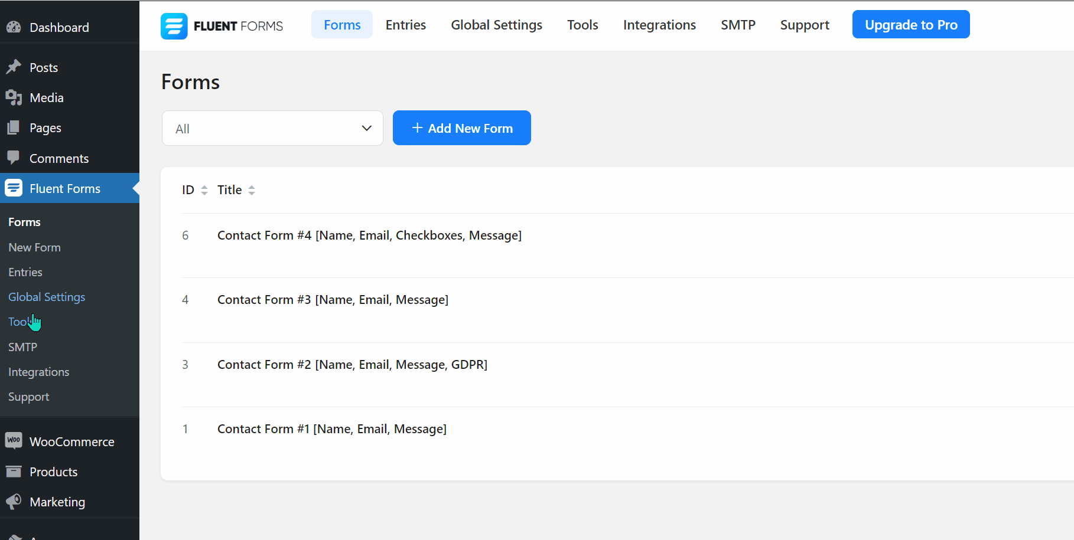The width and height of the screenshot is (1074, 540).
Task: Click the Dashboard gauge icon
Action: (x=14, y=27)
